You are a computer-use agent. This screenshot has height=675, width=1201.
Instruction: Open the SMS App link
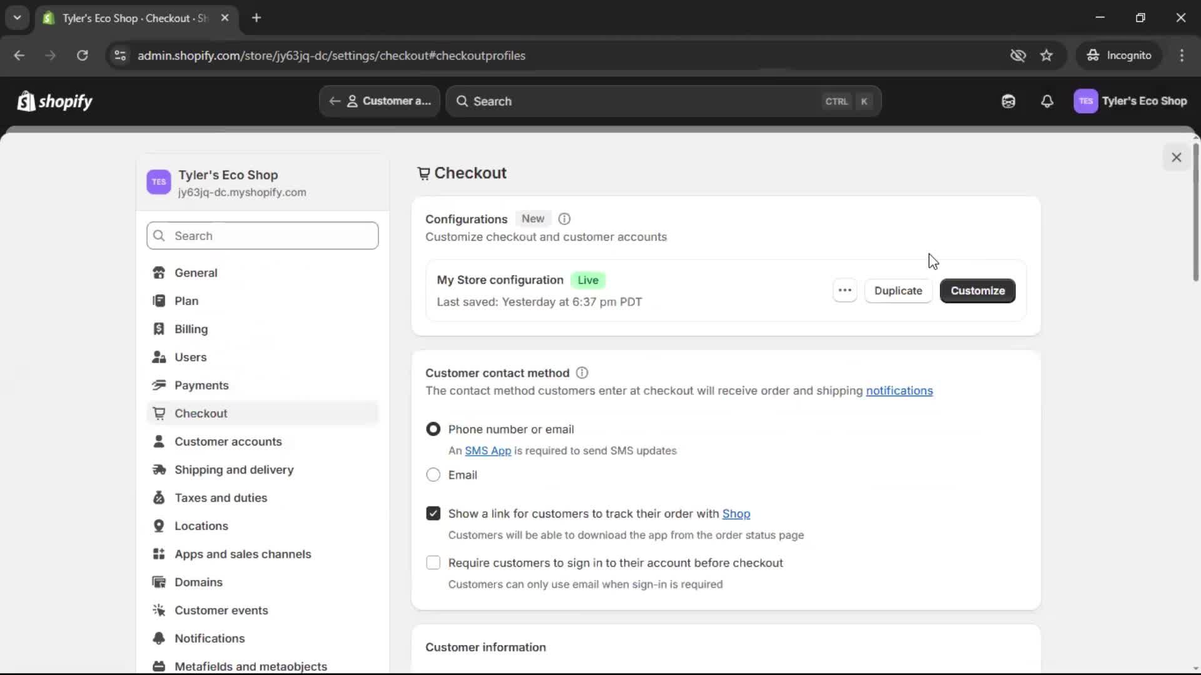point(488,451)
